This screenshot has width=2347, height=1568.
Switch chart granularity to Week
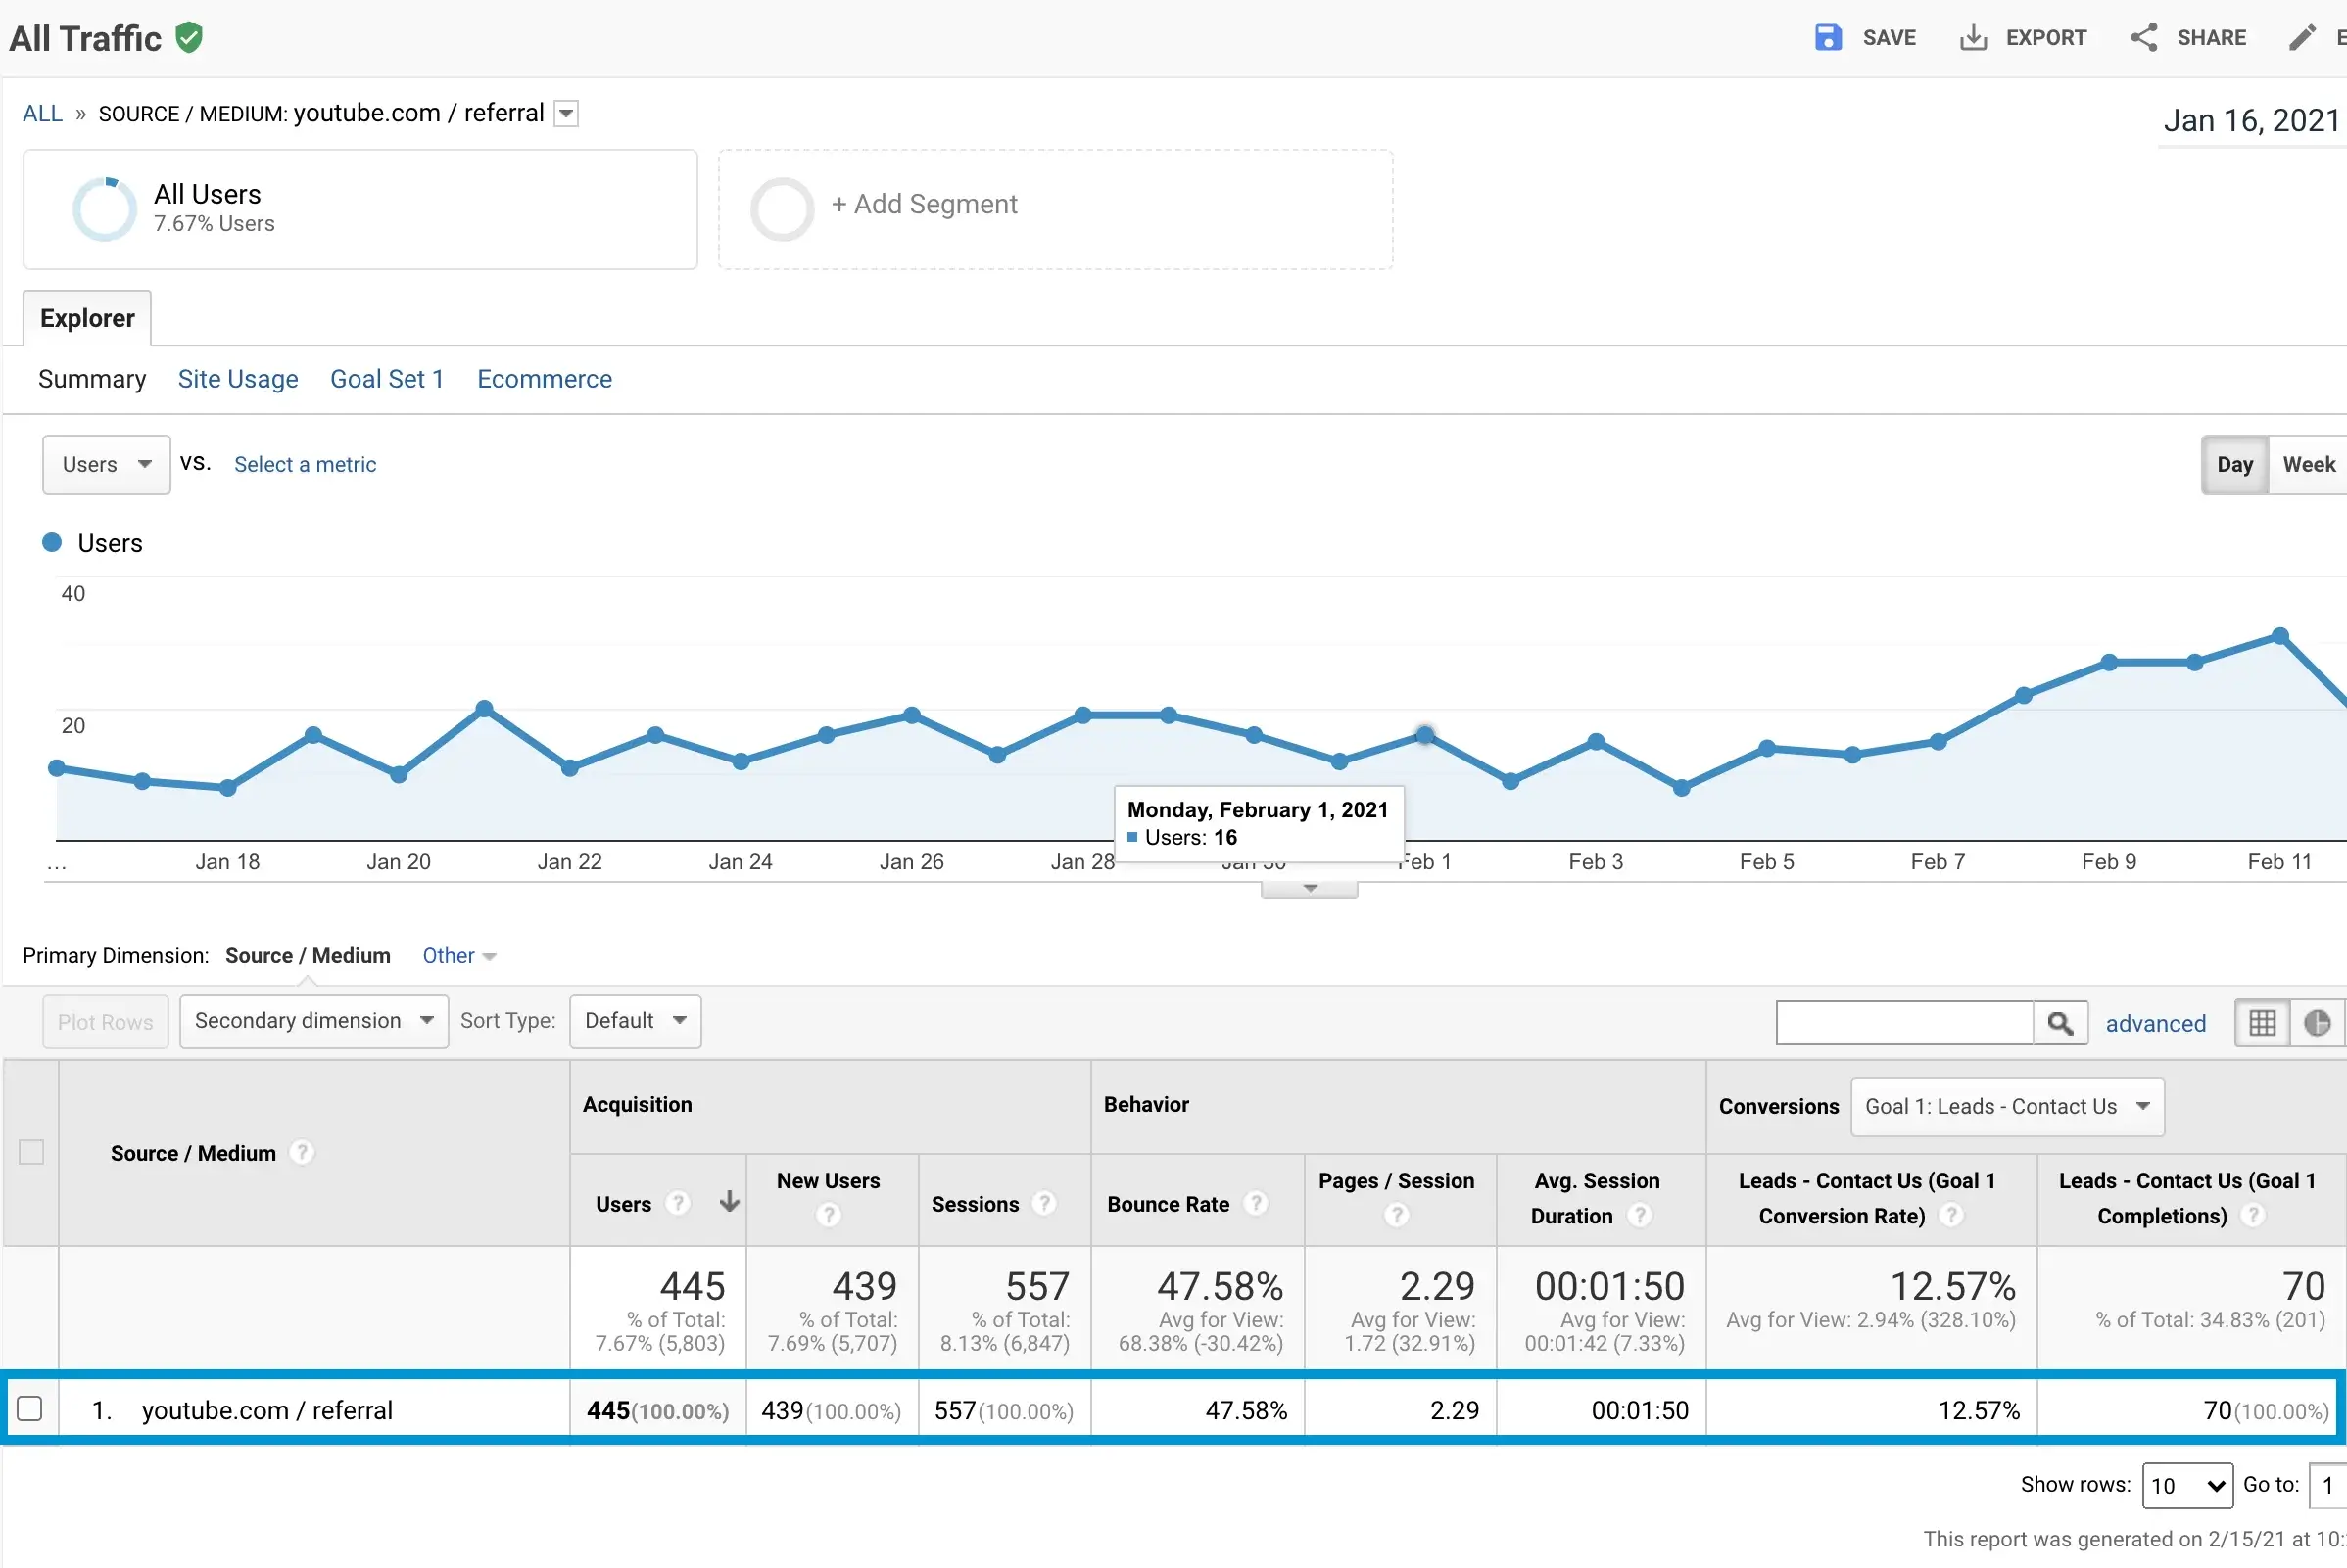(x=2308, y=464)
